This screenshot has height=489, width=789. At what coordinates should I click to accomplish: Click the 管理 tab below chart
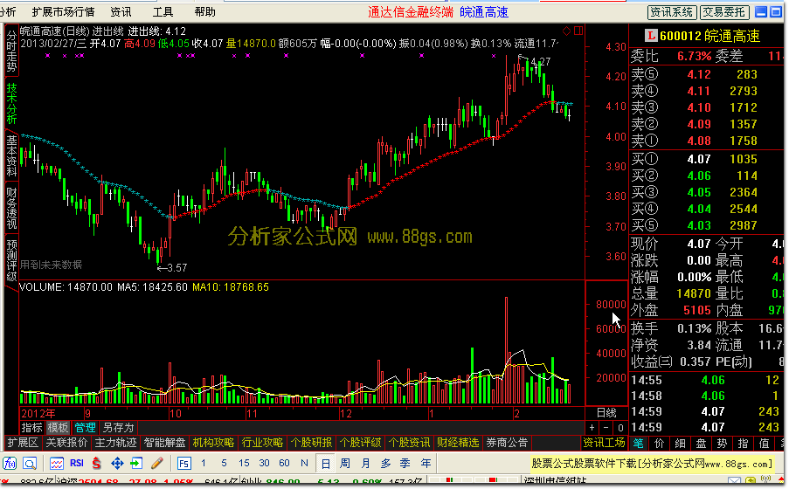[x=85, y=428]
